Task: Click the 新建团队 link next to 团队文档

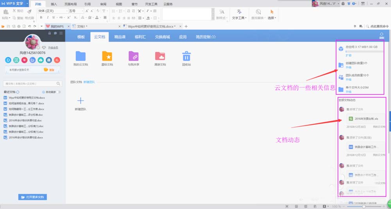Action: [x=89, y=82]
